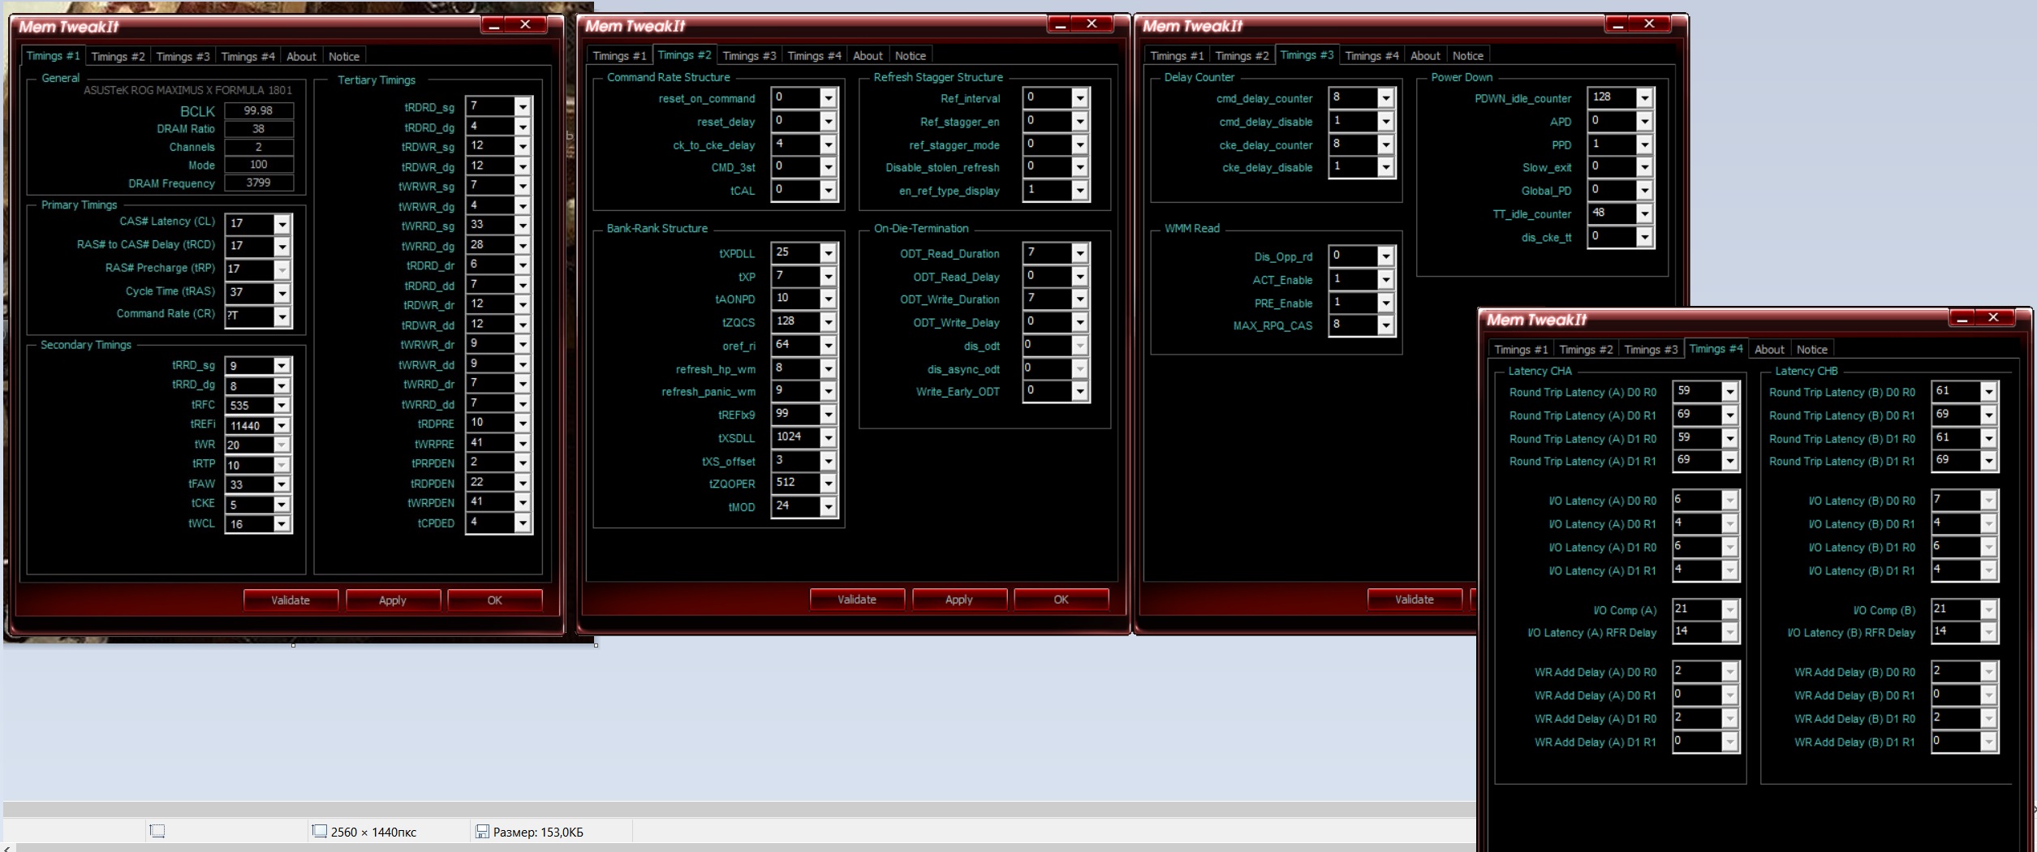Select About tab in Latency CHA window

click(1769, 349)
